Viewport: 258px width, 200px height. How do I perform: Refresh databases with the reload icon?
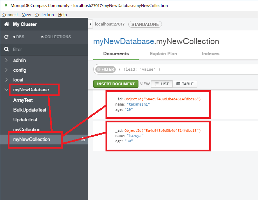6,37
